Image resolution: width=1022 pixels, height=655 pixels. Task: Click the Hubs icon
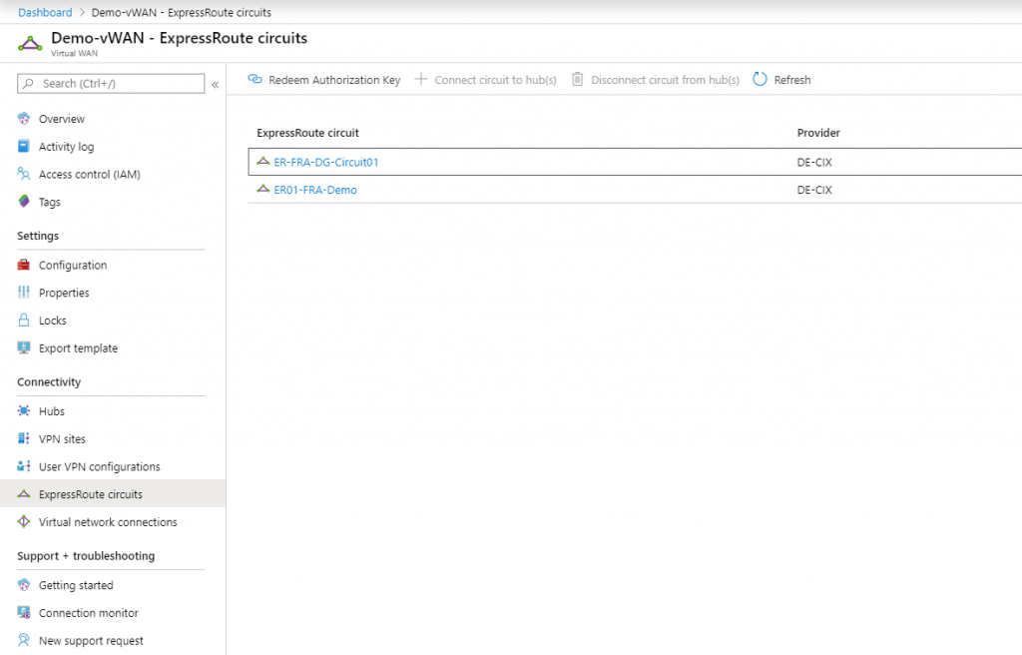tap(24, 410)
